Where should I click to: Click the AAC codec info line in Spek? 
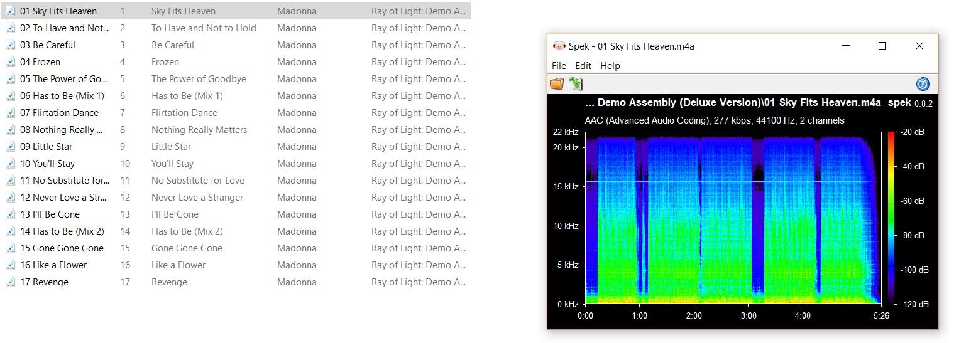point(715,120)
